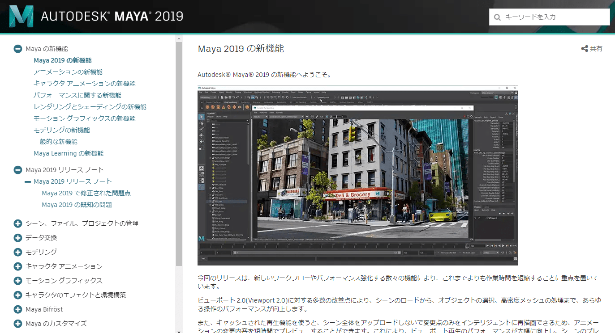Open the データ交換 topic label
615x333 pixels.
click(41, 238)
